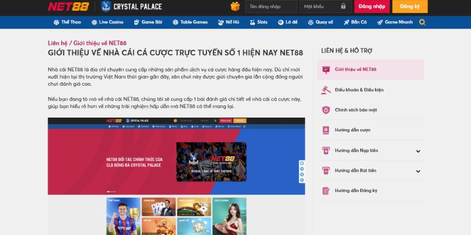Open Chính sách bảo mật link
This screenshot has width=471, height=235.
pyautogui.click(x=356, y=110)
